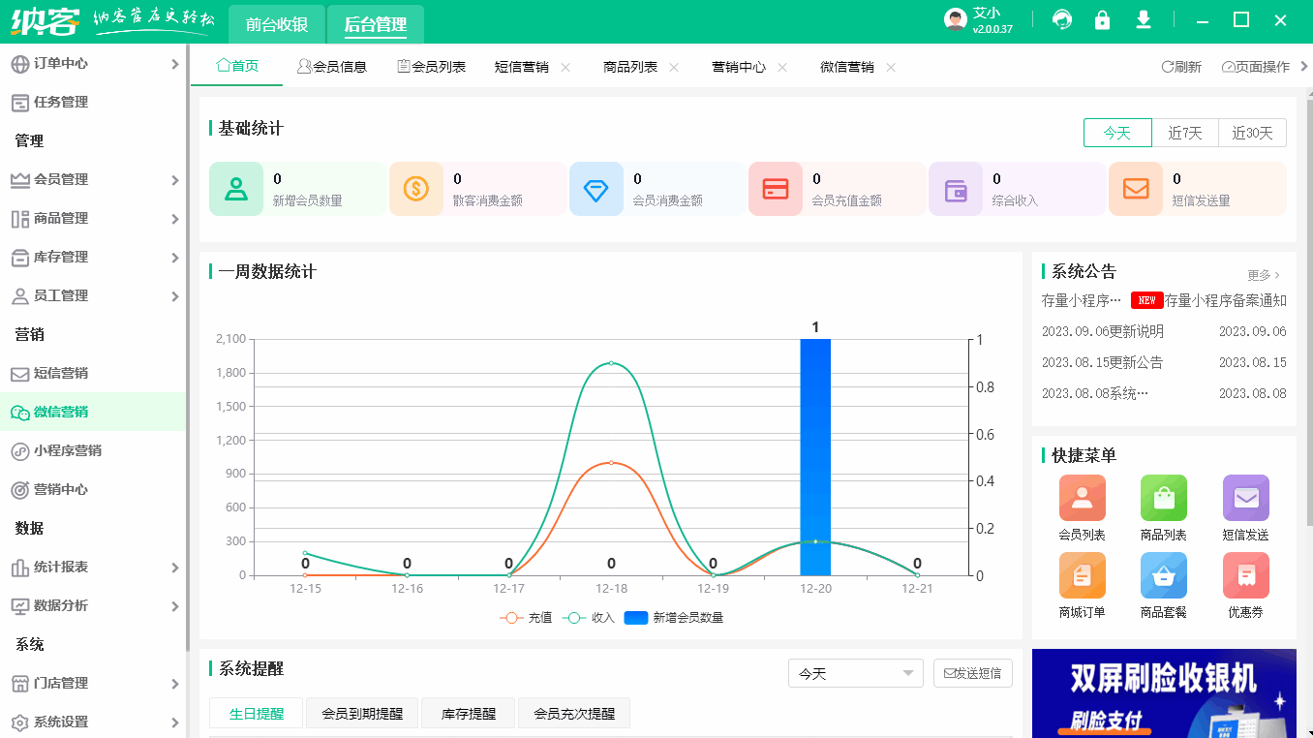Open the 会员列表 quick menu icon
The image size is (1313, 738).
point(1082,497)
